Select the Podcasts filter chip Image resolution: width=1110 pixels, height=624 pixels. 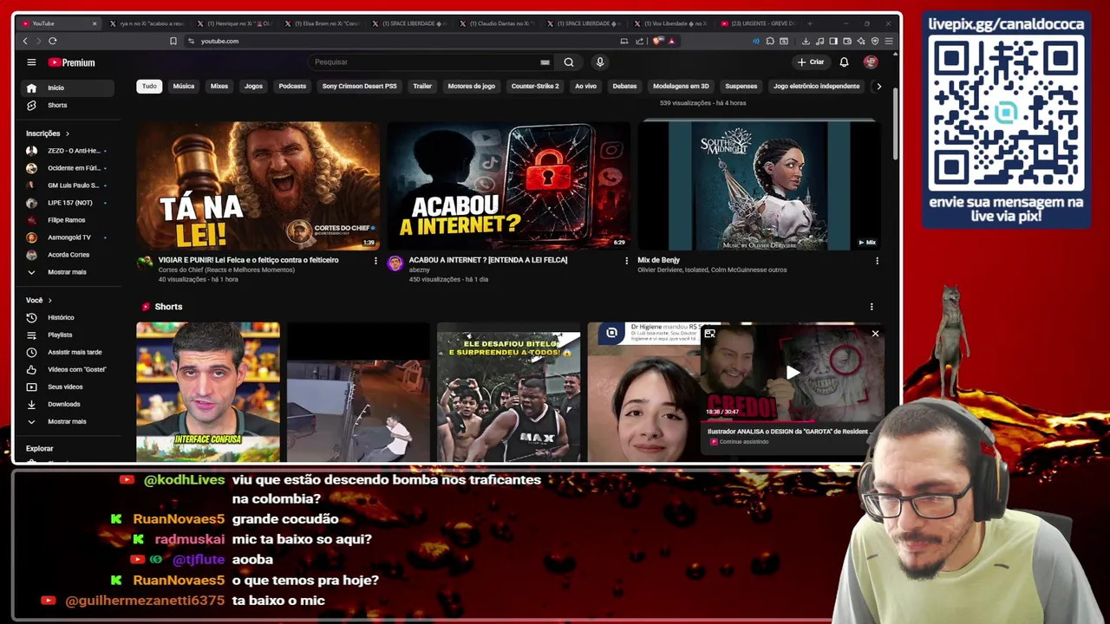point(292,86)
